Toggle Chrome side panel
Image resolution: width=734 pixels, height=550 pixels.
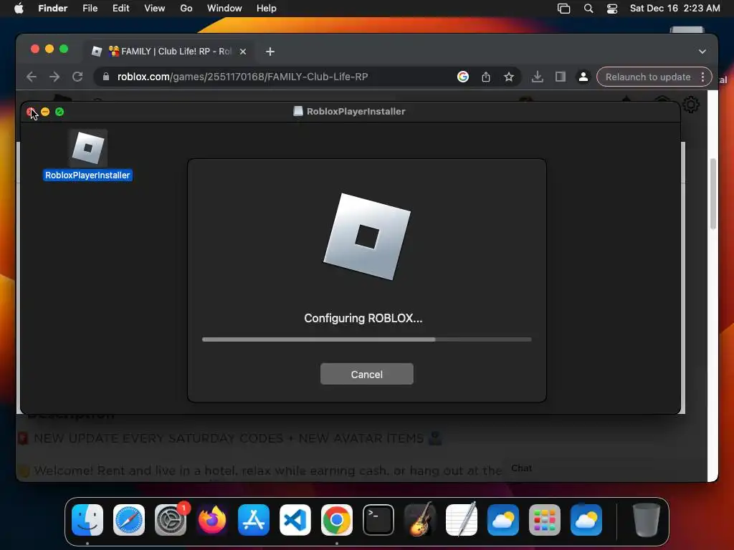tap(561, 77)
